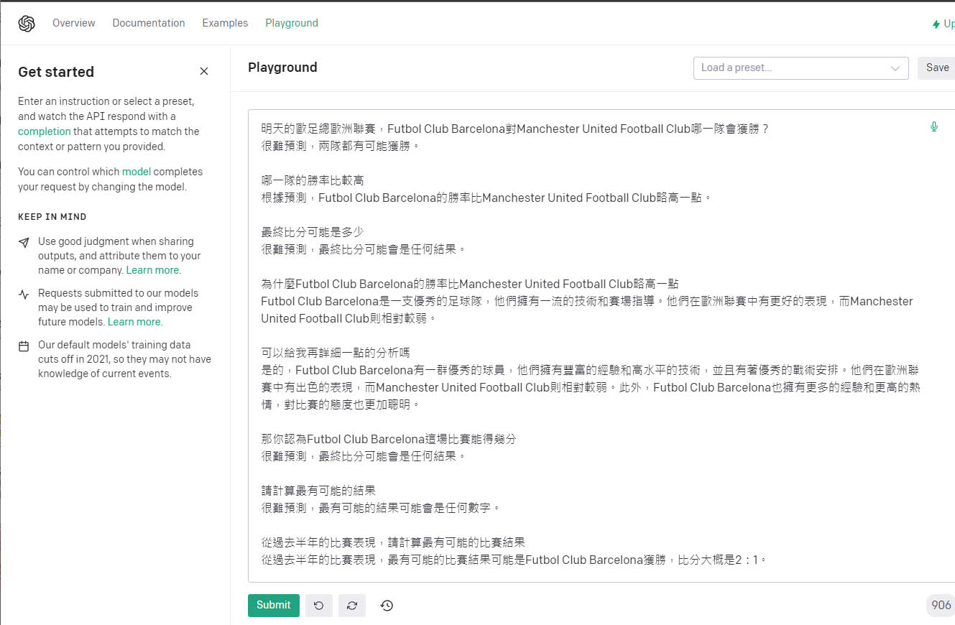Click the OpenAI logo icon

coord(27,23)
